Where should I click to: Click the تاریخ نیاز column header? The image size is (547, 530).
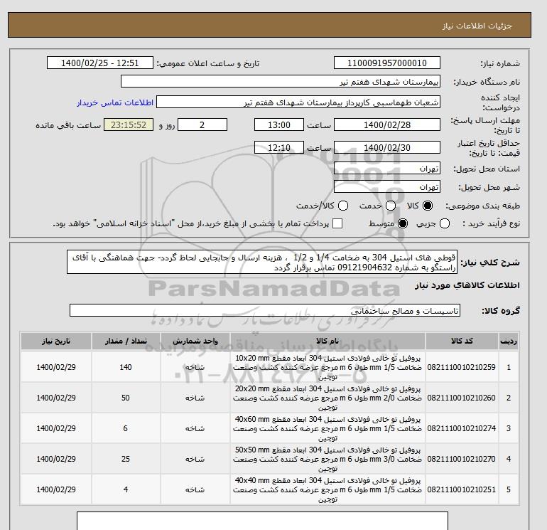coord(56,341)
